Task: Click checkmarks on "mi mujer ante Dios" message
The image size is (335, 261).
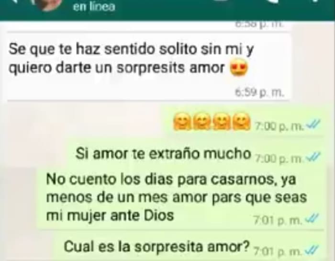Action: [x=312, y=218]
